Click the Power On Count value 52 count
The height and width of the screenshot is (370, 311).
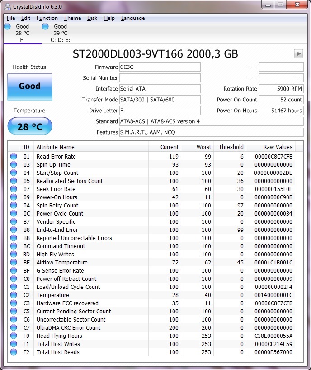pyautogui.click(x=281, y=100)
